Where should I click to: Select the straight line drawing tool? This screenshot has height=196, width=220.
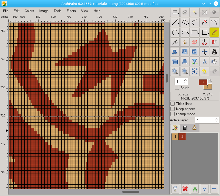coord(175,22)
